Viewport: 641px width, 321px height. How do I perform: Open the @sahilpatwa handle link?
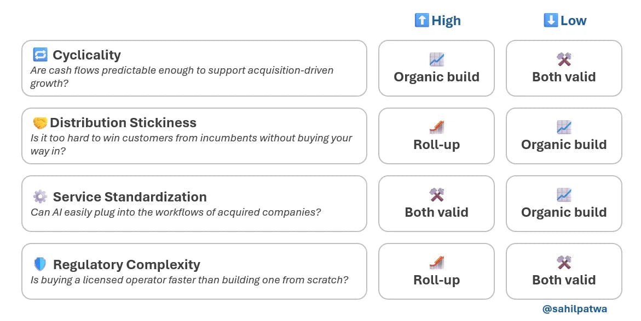(574, 309)
